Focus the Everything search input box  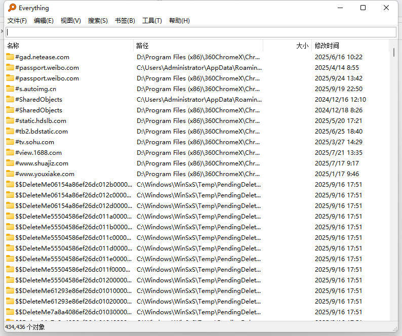201,32
